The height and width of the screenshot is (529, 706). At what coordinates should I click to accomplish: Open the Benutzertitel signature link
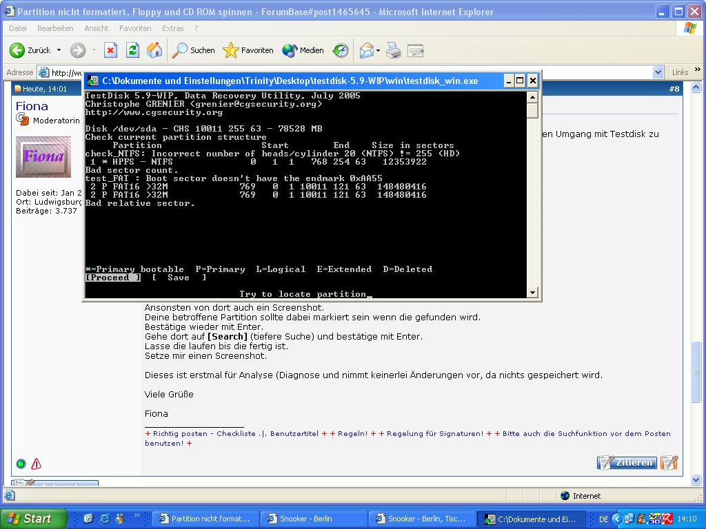pos(294,434)
